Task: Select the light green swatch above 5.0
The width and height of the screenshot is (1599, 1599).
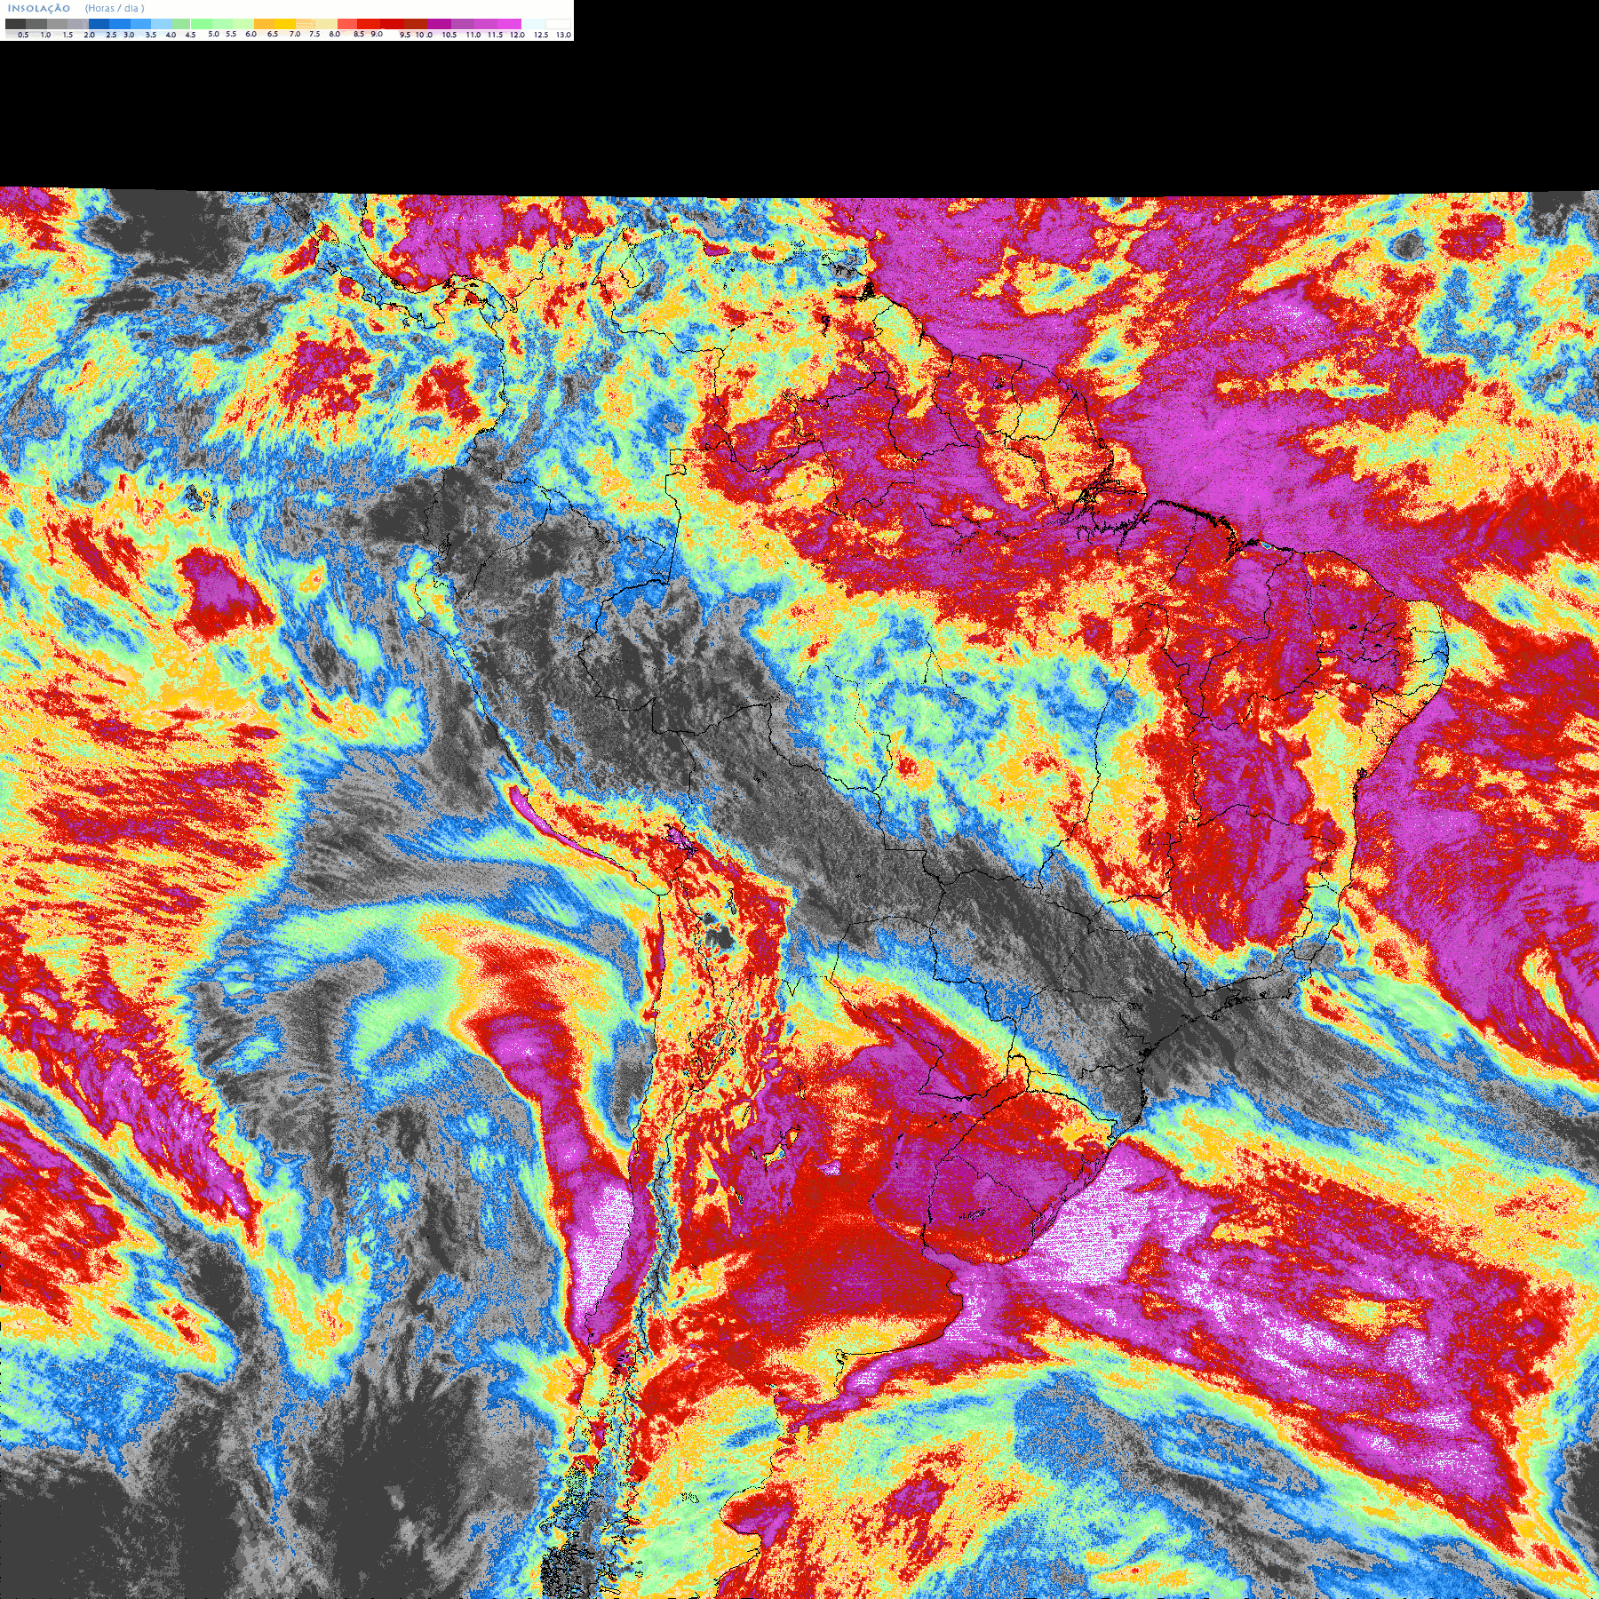Action: pos(202,24)
